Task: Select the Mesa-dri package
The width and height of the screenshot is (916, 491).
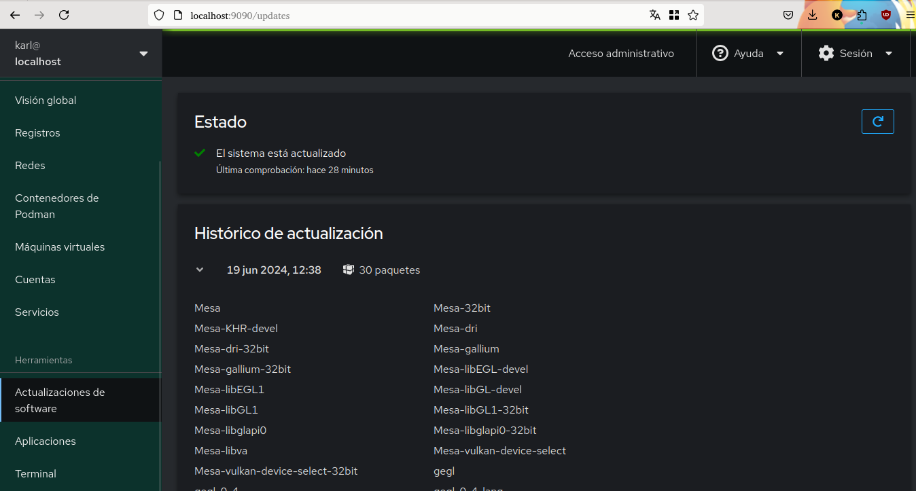Action: (x=455, y=328)
